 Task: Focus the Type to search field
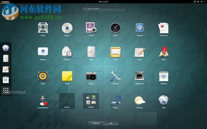[x=103, y=8]
